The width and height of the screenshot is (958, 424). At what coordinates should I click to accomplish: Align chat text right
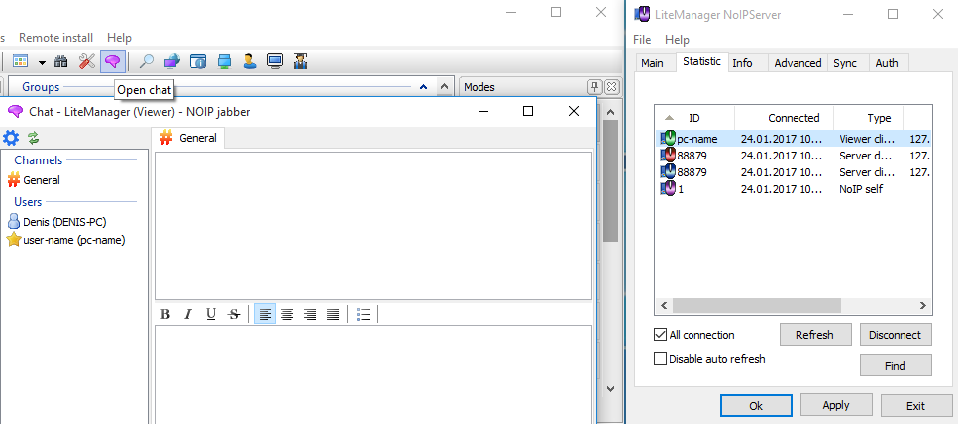(310, 315)
